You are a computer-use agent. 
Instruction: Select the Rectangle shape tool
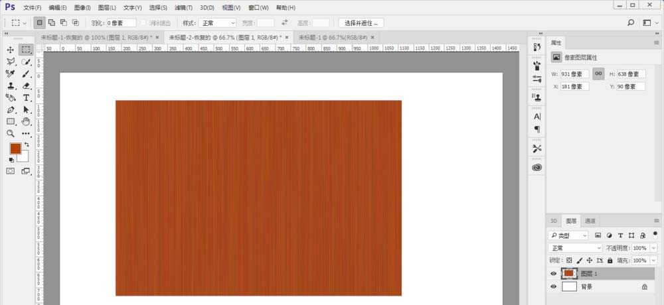pyautogui.click(x=11, y=121)
